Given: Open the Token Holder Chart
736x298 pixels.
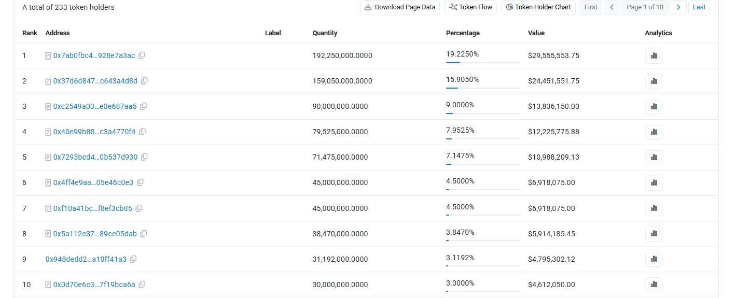Looking at the screenshot, I should (538, 7).
